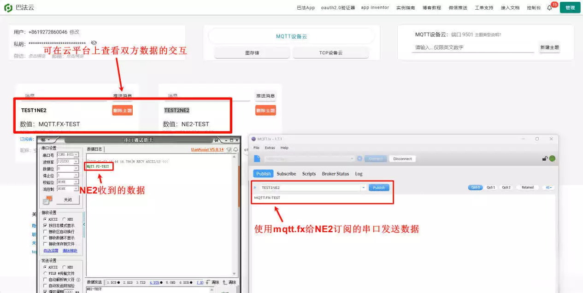The image size is (583, 293).
Task: Click the UartAssist log vertical scrollbar
Action: click(x=234, y=215)
